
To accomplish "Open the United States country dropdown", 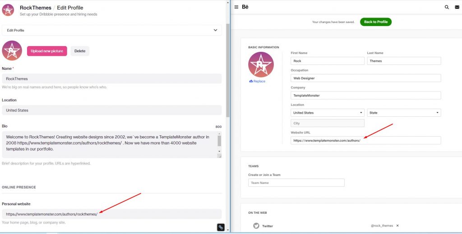I will coord(328,113).
